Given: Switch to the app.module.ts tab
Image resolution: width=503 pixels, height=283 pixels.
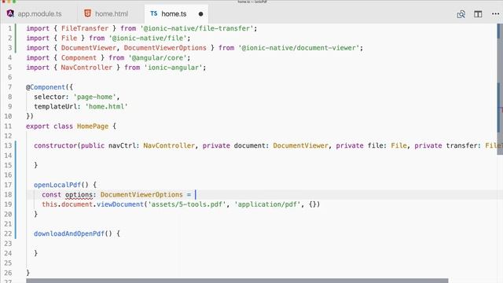Looking at the screenshot, I should [x=39, y=14].
